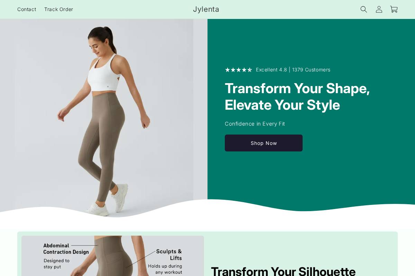Screen dimensions: 415x276
Task: Click the Shop Now button
Action: click(x=264, y=143)
